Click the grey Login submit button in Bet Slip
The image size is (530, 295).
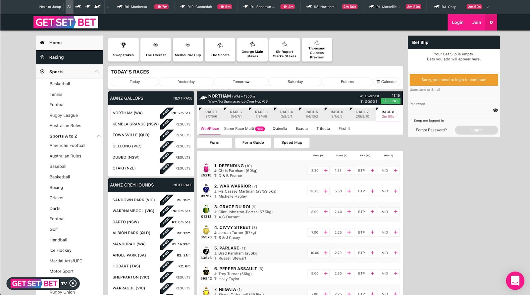[x=476, y=130]
